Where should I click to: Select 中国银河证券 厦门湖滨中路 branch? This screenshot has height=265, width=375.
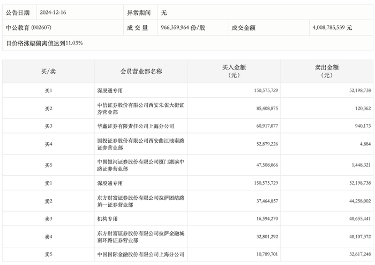[x=140, y=165]
